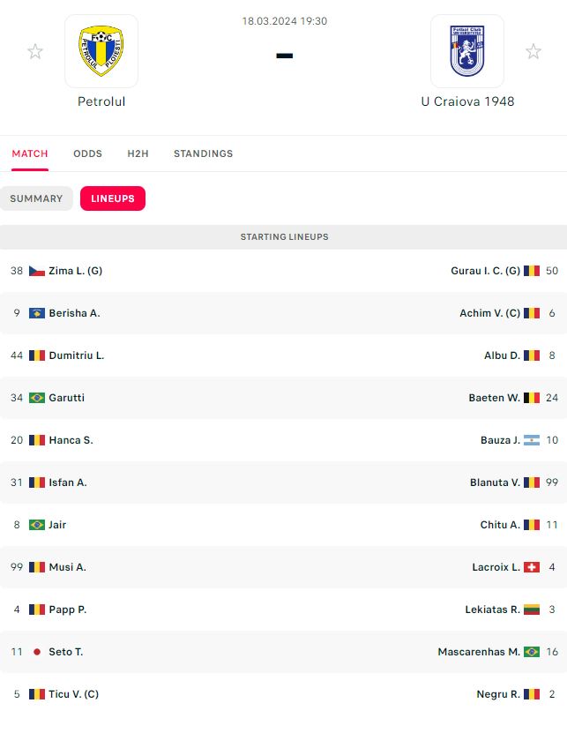Click the Brazil flag beside Garutti

[x=37, y=398]
